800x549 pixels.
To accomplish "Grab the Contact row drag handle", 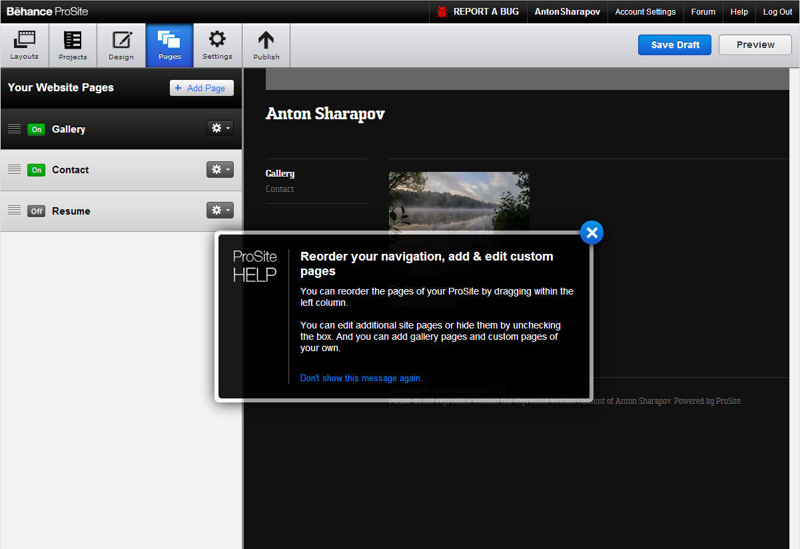I will click(15, 170).
